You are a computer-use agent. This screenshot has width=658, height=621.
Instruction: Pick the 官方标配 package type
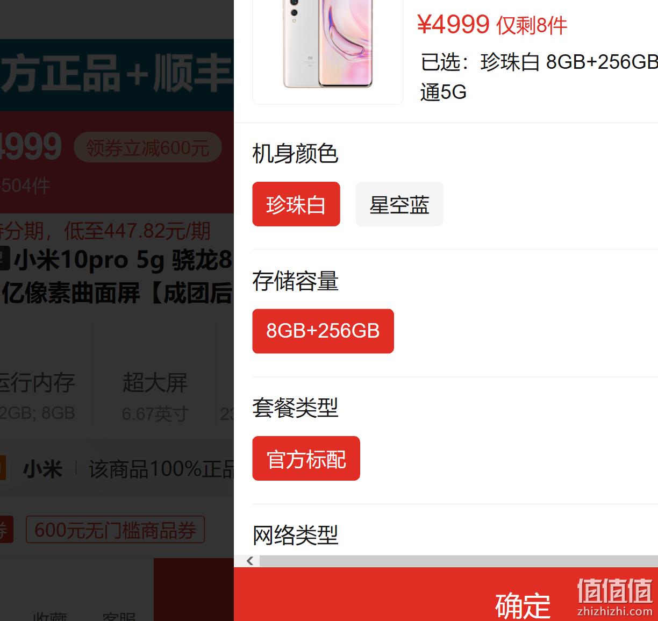click(x=306, y=459)
